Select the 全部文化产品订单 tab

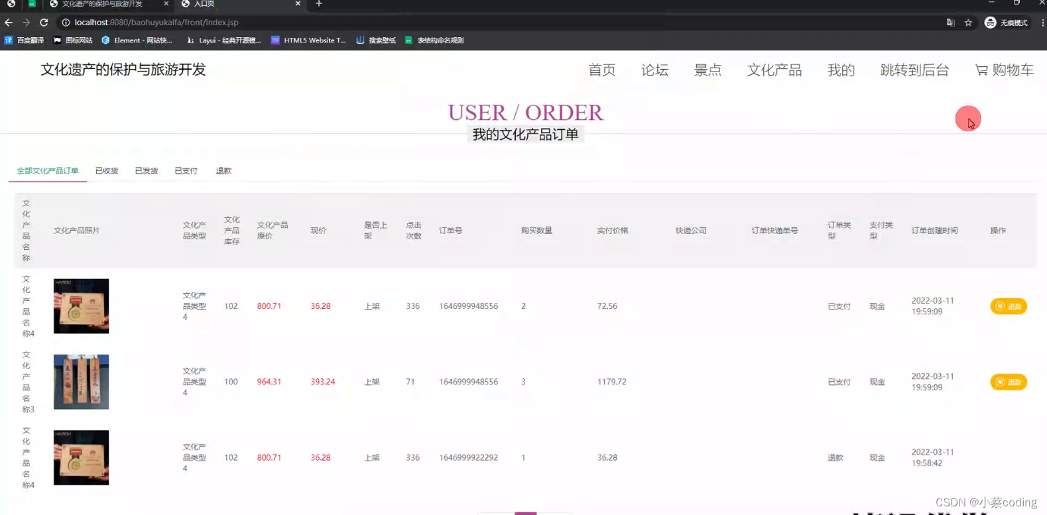click(48, 171)
